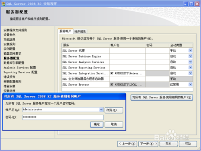The height and width of the screenshot is (151, 201).
Task: Open startup type dropdown for Reporting Services
Action: 190,67
